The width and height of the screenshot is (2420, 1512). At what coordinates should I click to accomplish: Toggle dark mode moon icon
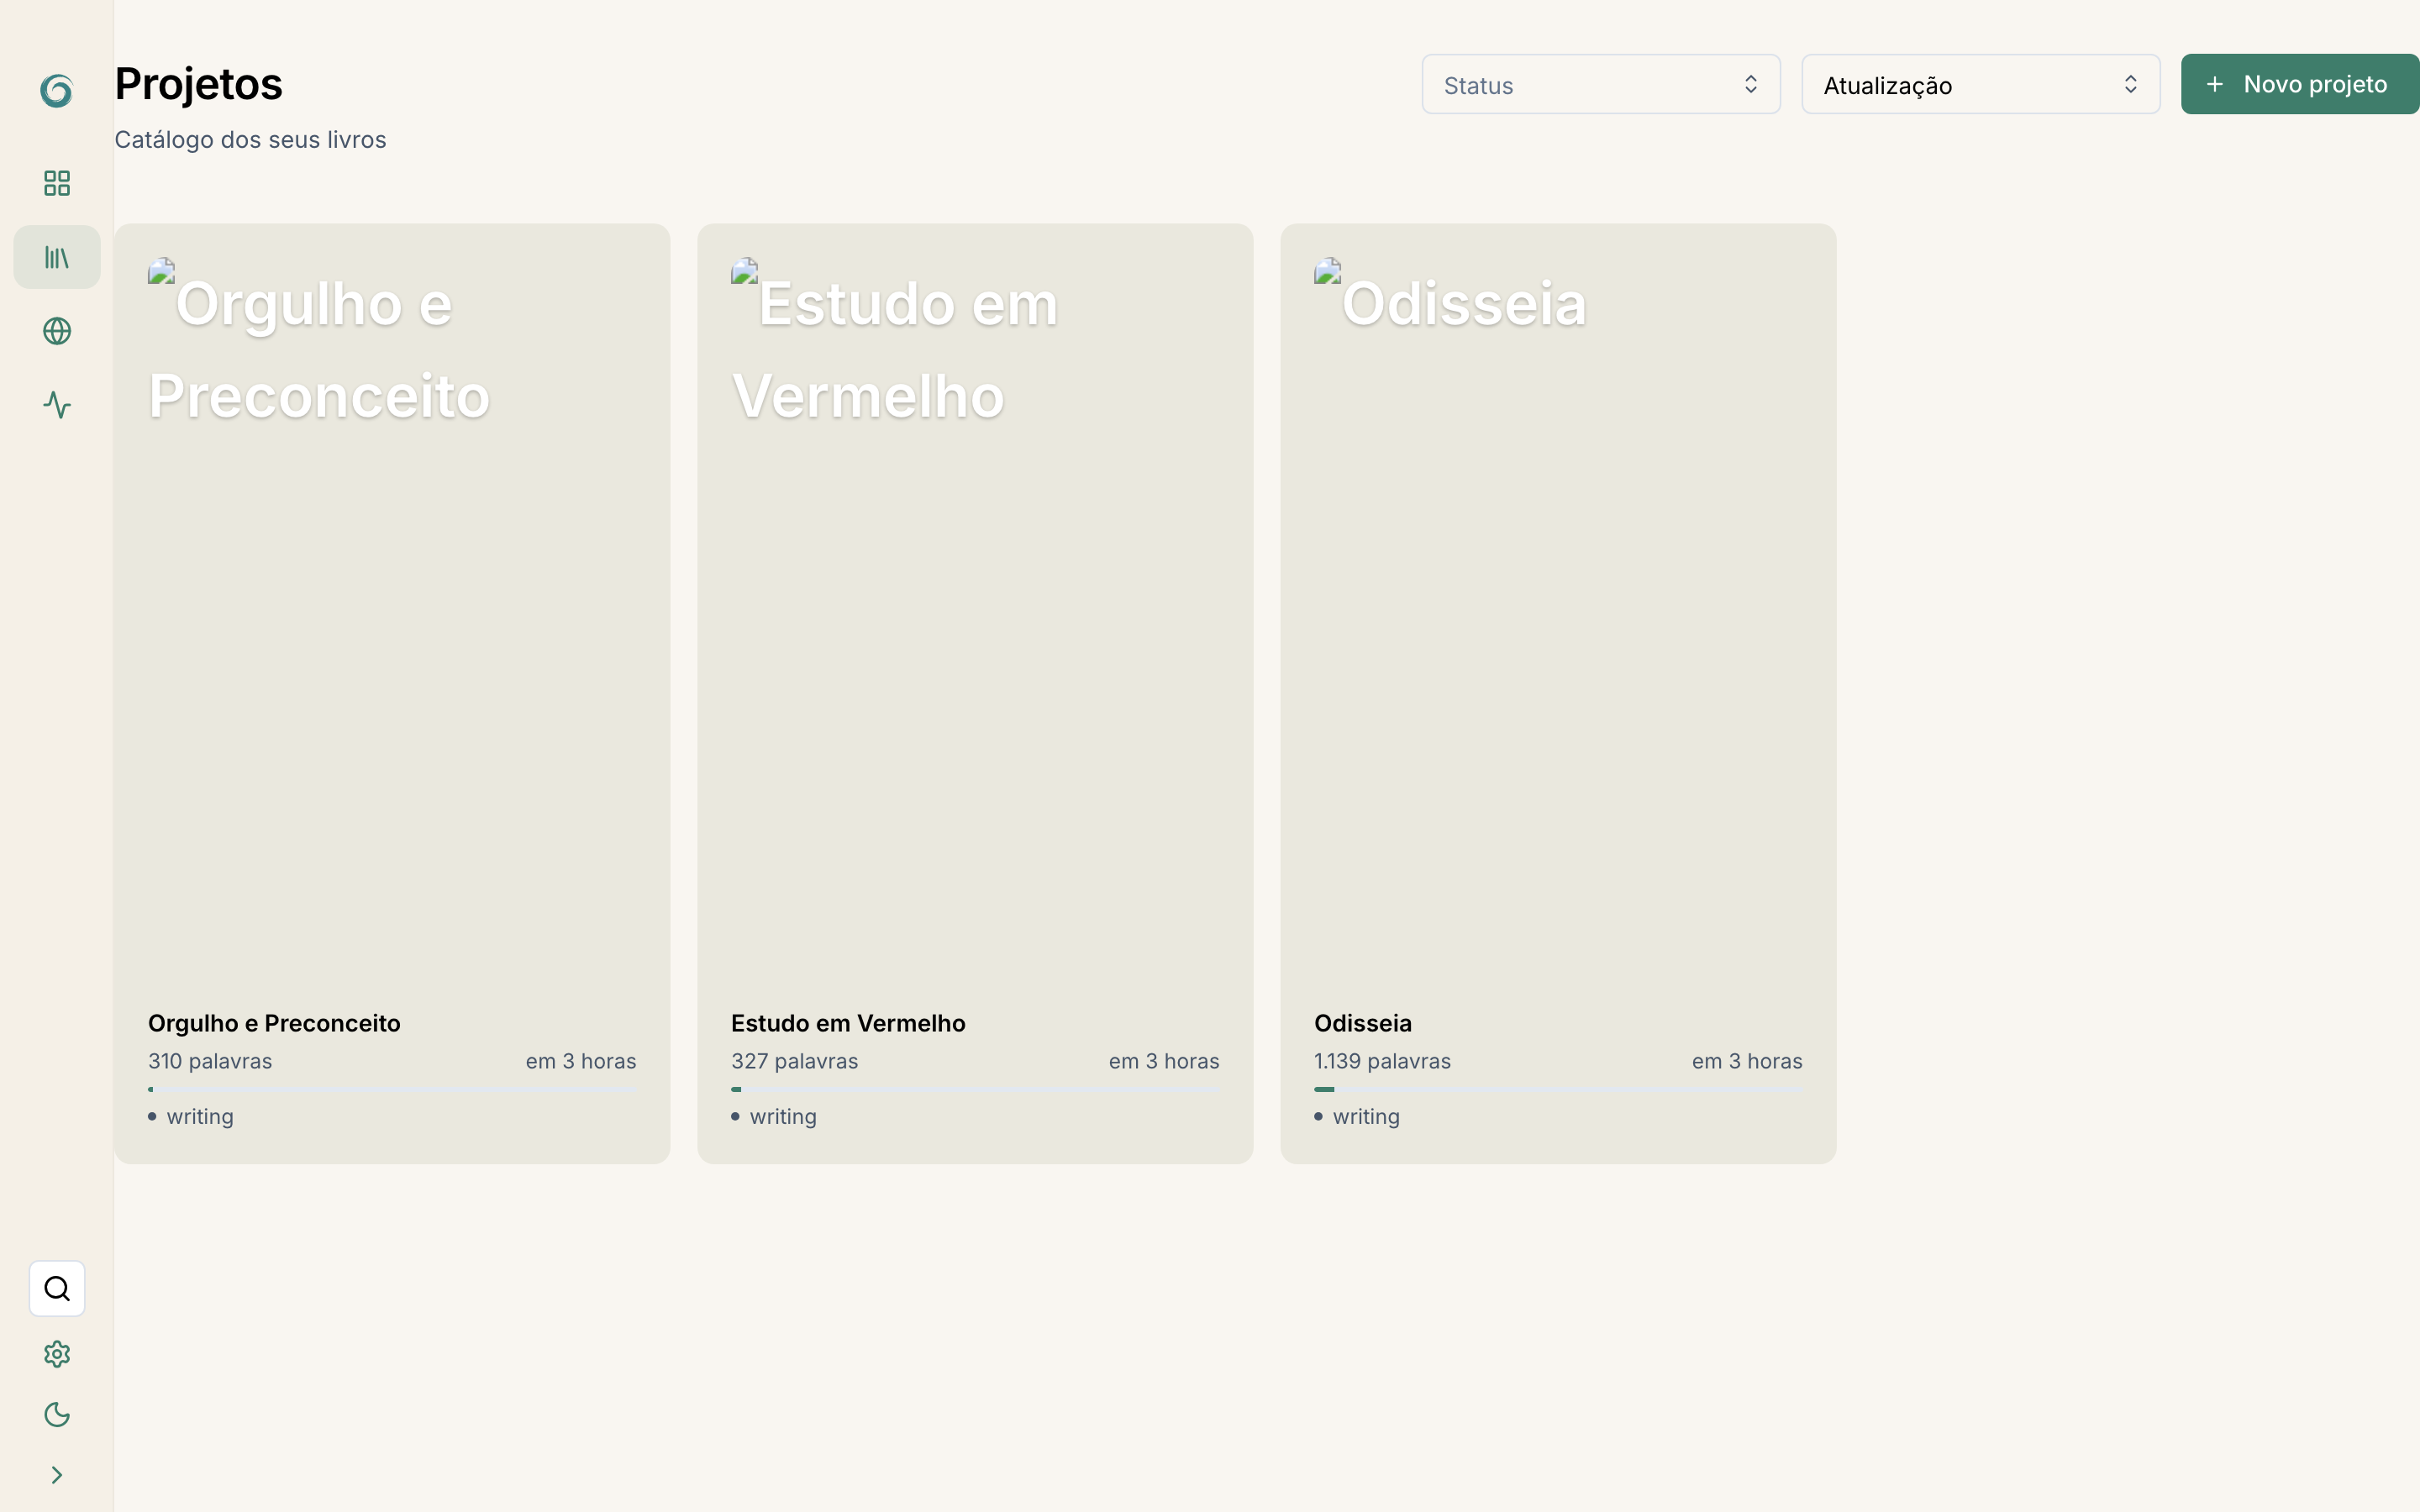(57, 1414)
